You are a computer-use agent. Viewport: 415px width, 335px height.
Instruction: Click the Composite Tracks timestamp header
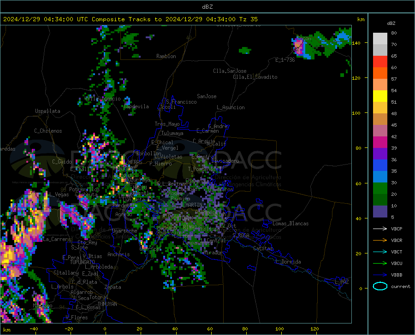point(130,19)
